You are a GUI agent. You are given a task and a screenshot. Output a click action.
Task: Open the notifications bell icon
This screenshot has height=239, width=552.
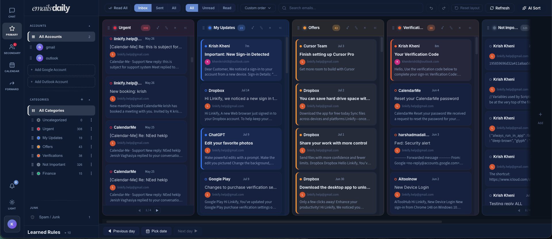[12, 186]
